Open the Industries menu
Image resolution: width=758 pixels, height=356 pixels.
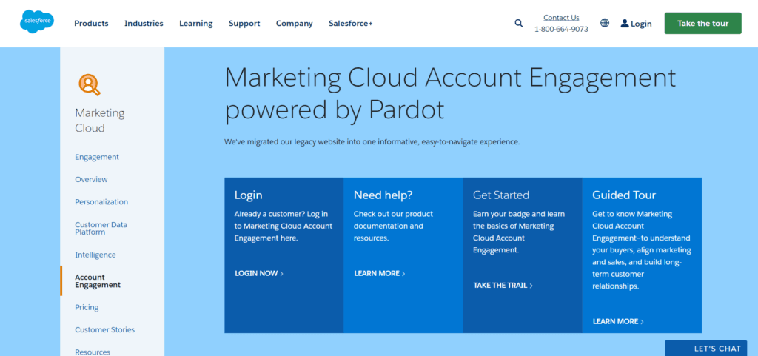[x=144, y=23]
